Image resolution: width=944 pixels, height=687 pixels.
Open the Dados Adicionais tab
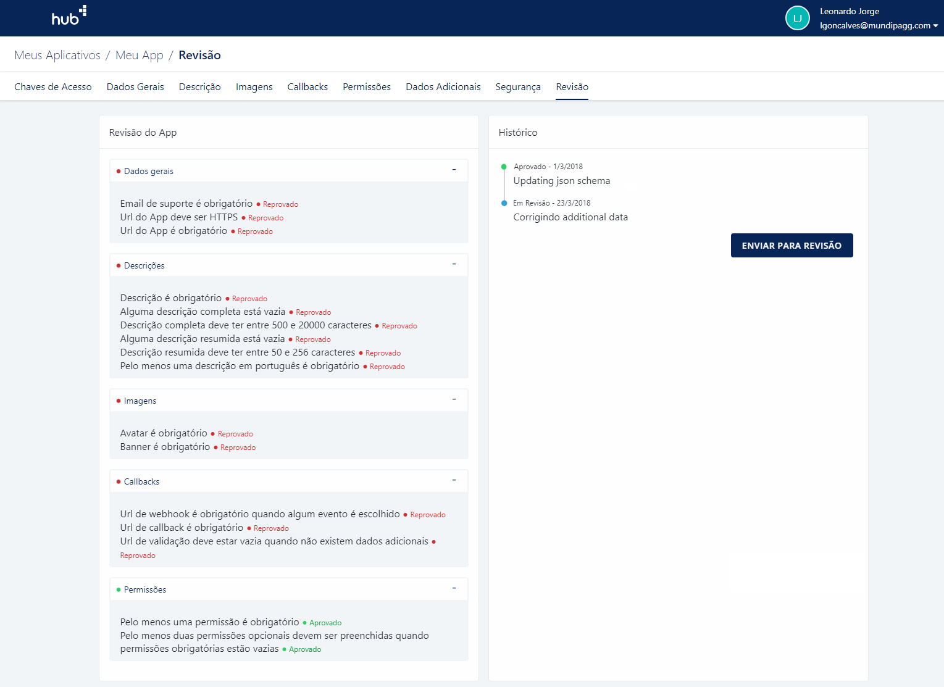(443, 87)
